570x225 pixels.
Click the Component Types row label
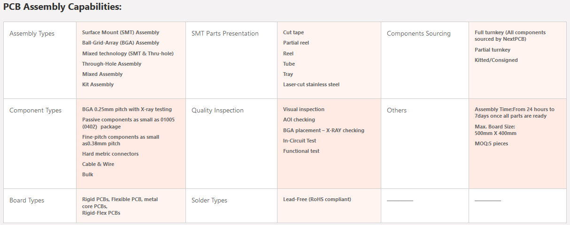click(35, 111)
